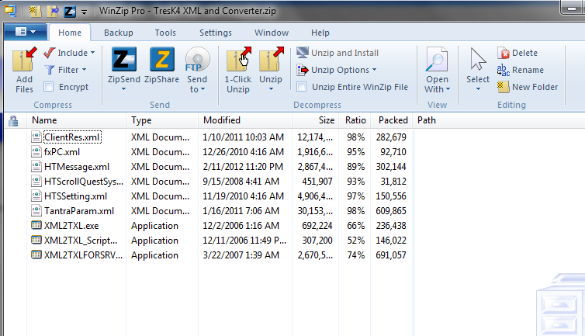
Task: Click the New Folder button
Action: tap(528, 87)
